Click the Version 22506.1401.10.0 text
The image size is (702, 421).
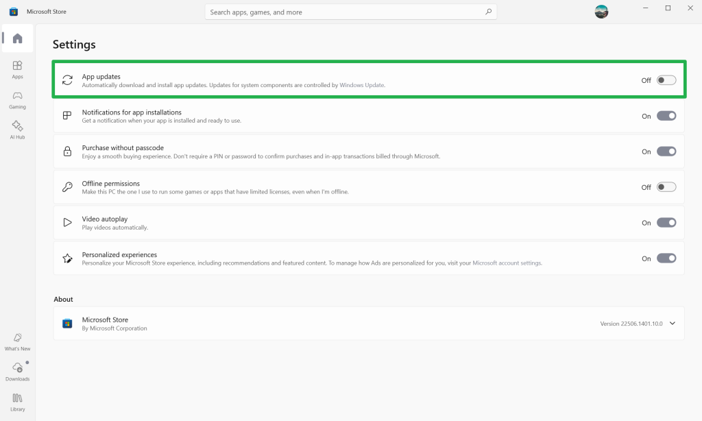tap(631, 324)
